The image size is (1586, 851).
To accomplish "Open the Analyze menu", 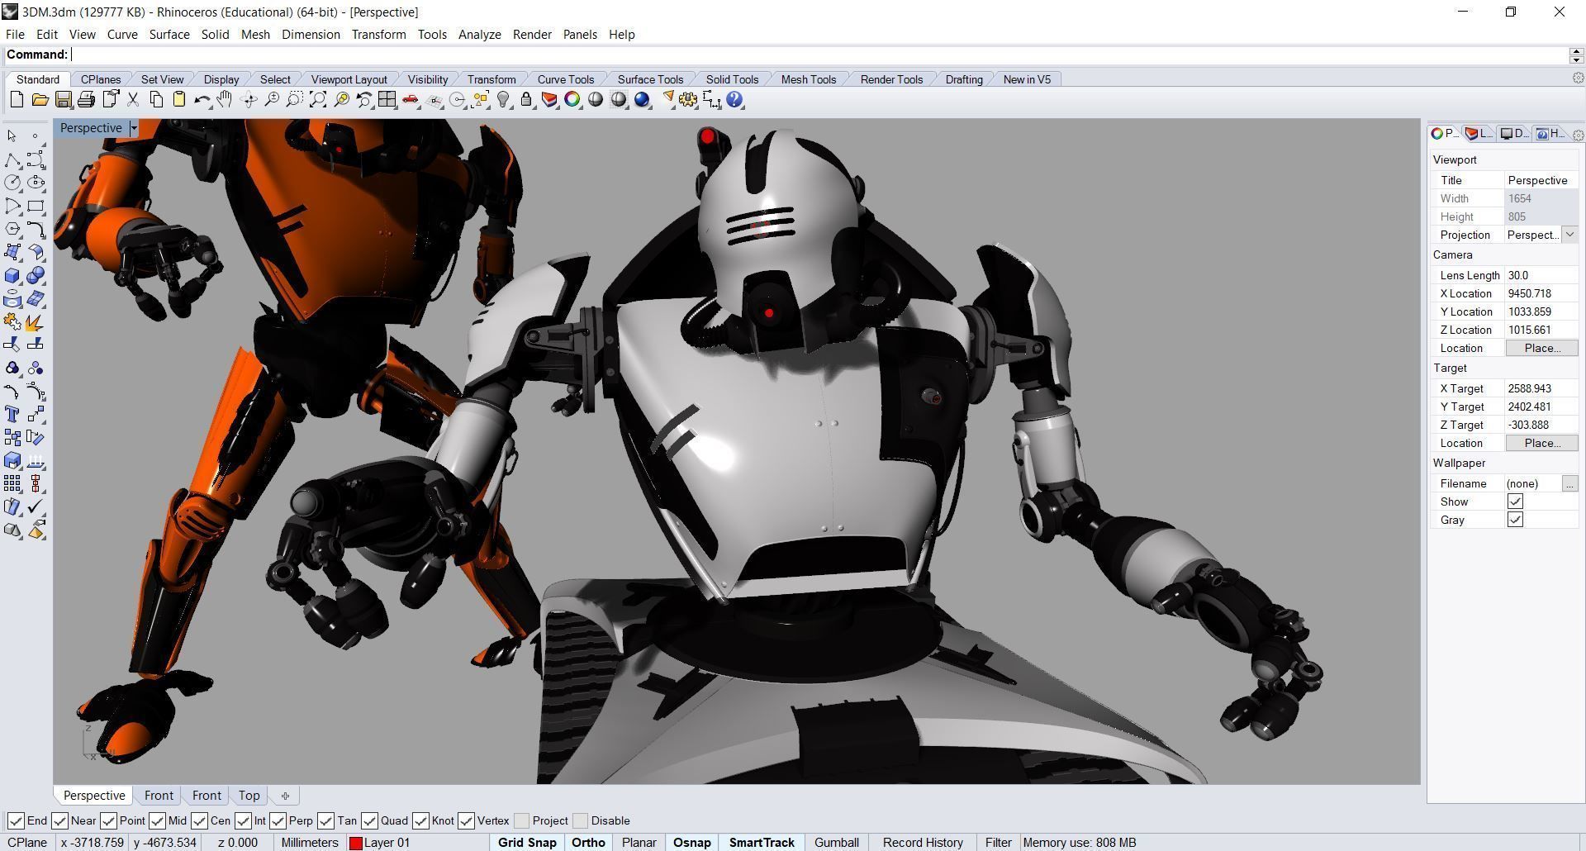I will (x=480, y=34).
